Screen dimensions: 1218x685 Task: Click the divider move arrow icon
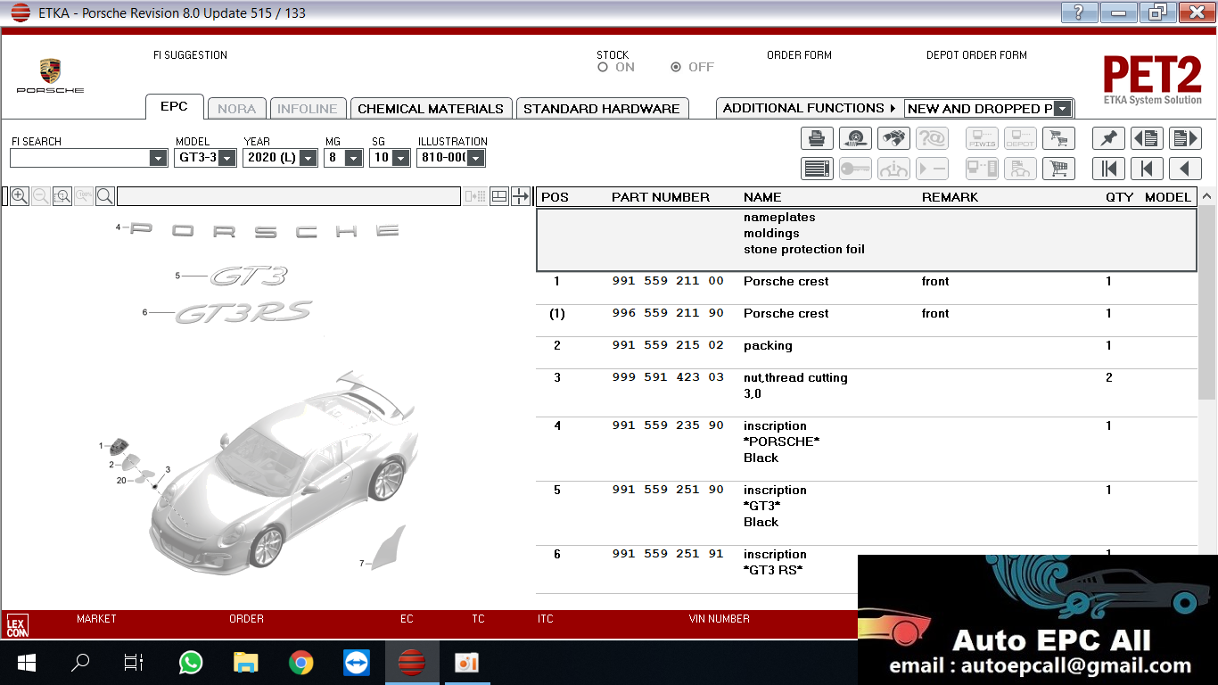tap(521, 196)
